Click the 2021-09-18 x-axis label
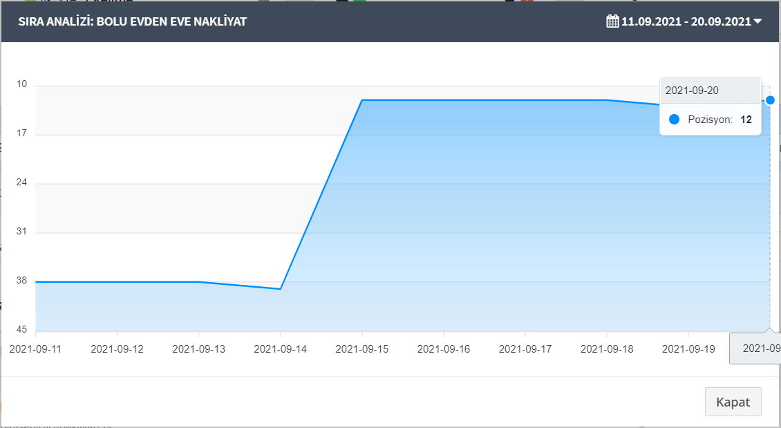Screen dimensions: 781x428 607,348
